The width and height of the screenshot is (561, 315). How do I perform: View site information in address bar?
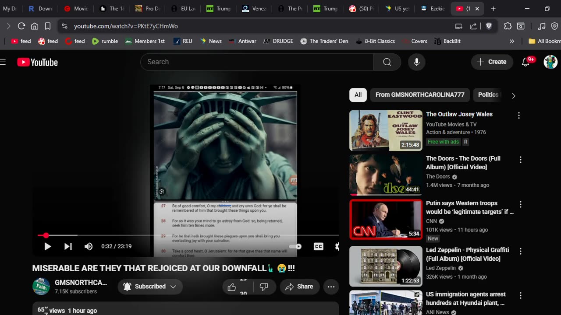[65, 26]
